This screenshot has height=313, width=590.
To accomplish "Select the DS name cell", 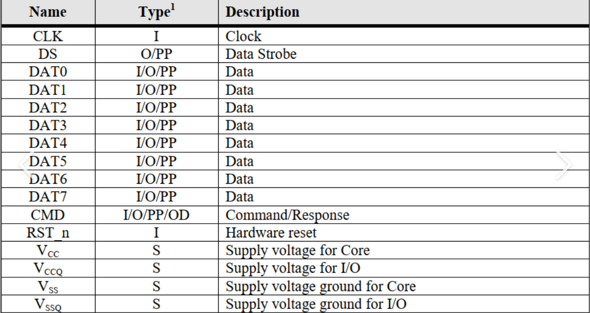I will 48,54.
